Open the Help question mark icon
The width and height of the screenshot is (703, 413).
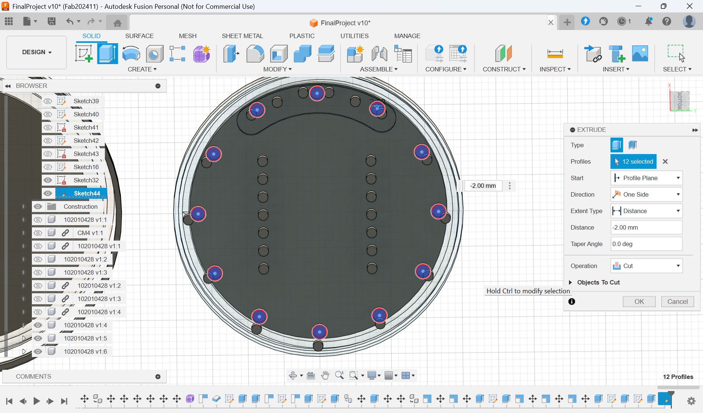tap(667, 21)
